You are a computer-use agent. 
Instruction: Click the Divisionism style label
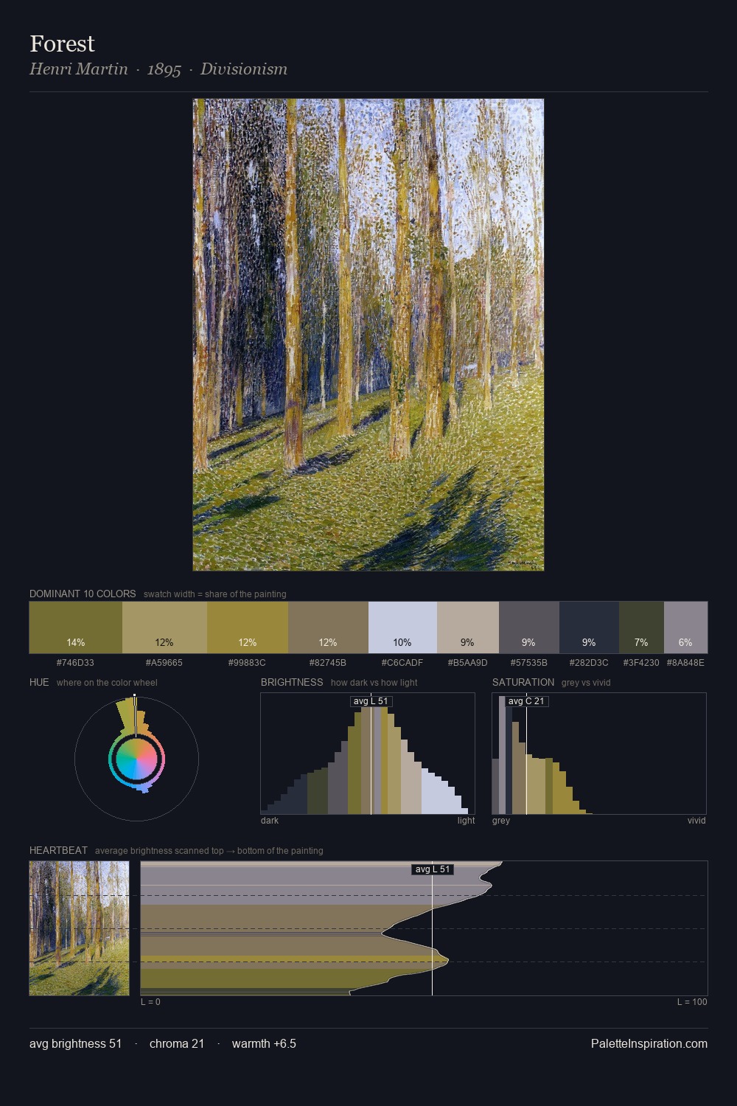tap(244, 69)
